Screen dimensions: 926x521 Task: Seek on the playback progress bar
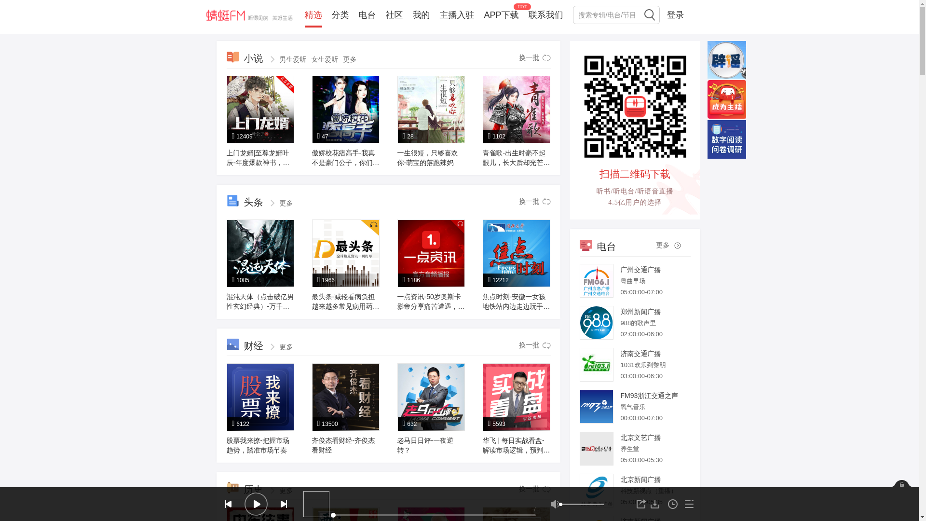(434, 515)
